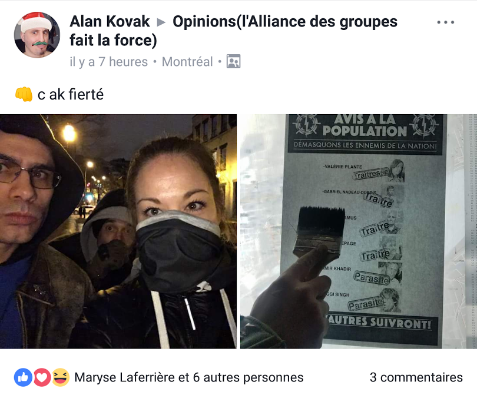
Task: Click Alan Kovak's profile picture
Action: 37,35
